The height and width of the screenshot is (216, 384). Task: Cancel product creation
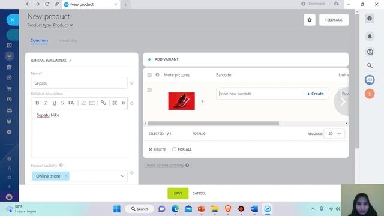pyautogui.click(x=199, y=193)
